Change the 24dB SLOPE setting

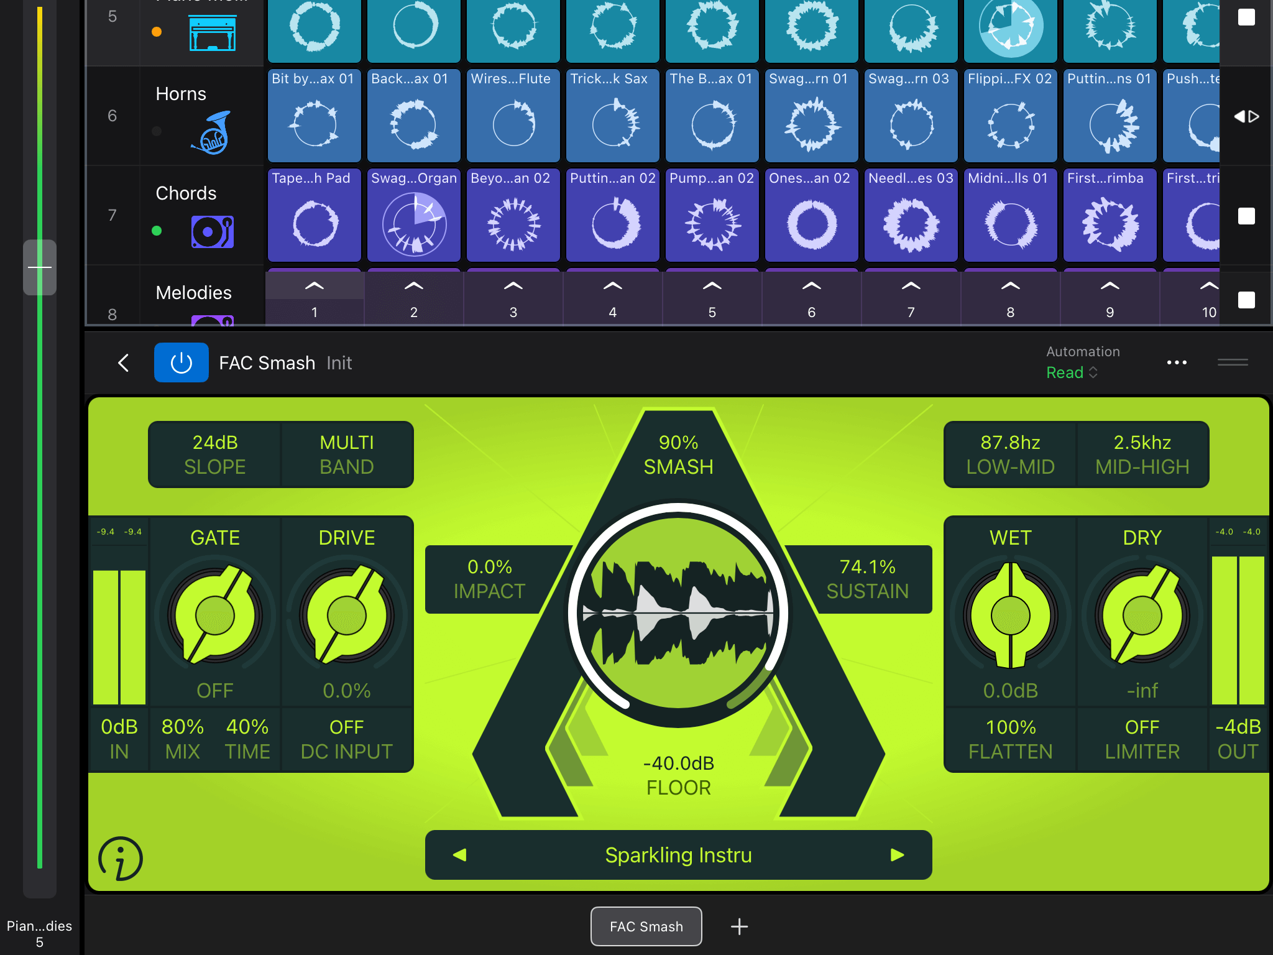tap(215, 454)
